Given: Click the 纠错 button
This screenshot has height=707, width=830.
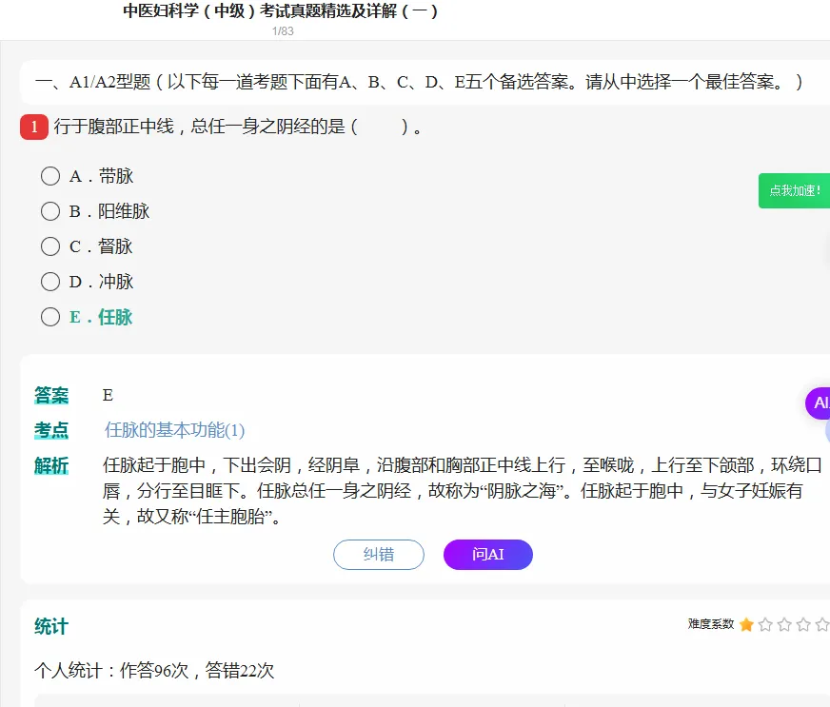Looking at the screenshot, I should click(x=379, y=555).
